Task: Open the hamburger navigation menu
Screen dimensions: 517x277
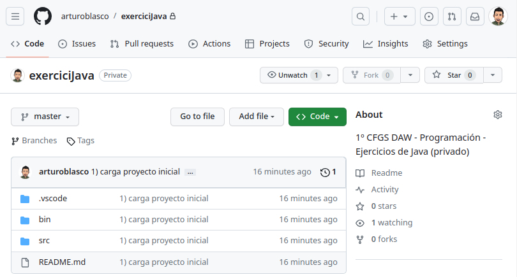Action: [x=15, y=17]
